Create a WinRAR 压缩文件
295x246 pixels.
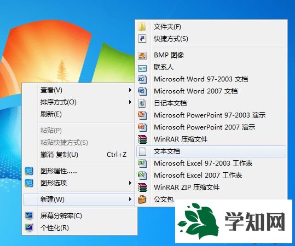pos(211,139)
